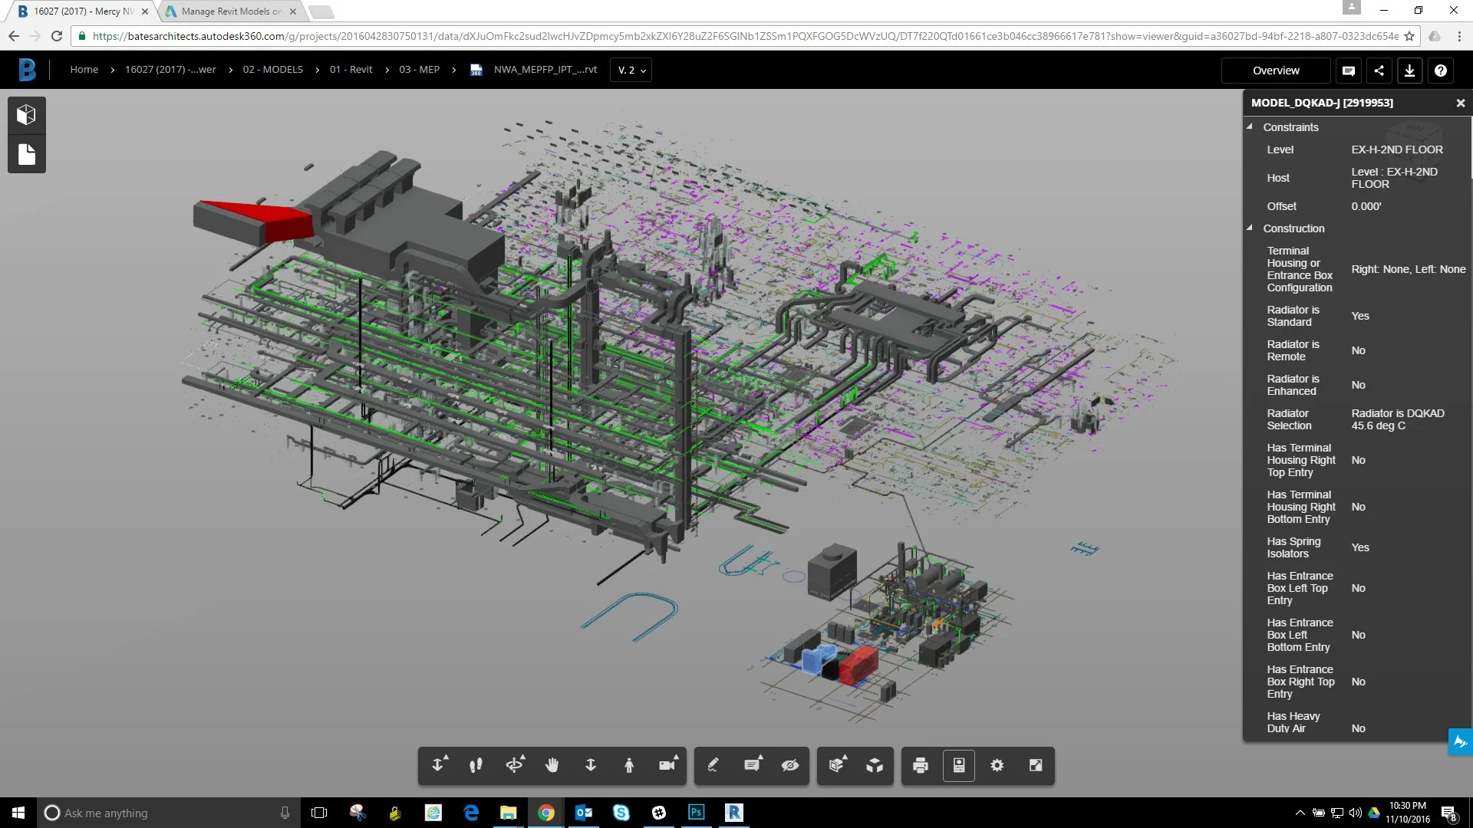Viewport: 1473px width, 828px height.
Task: Open the sheets document icon in left sidebar
Action: tap(27, 154)
